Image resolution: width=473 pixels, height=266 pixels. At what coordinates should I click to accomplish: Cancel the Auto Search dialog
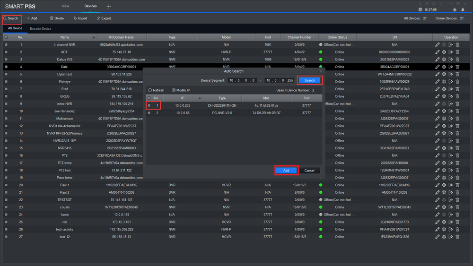pyautogui.click(x=309, y=171)
